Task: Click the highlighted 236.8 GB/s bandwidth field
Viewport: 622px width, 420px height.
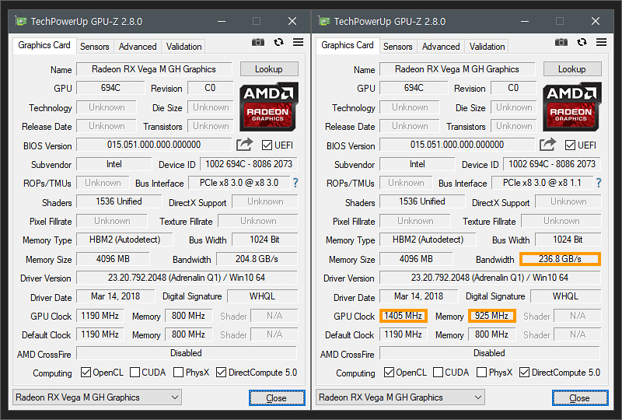Action: pos(560,259)
